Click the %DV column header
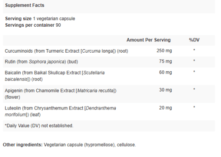The image size is (221, 157). click(x=194, y=40)
